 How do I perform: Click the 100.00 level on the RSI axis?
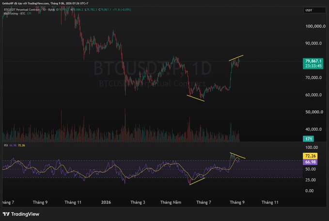pyautogui.click(x=312, y=147)
